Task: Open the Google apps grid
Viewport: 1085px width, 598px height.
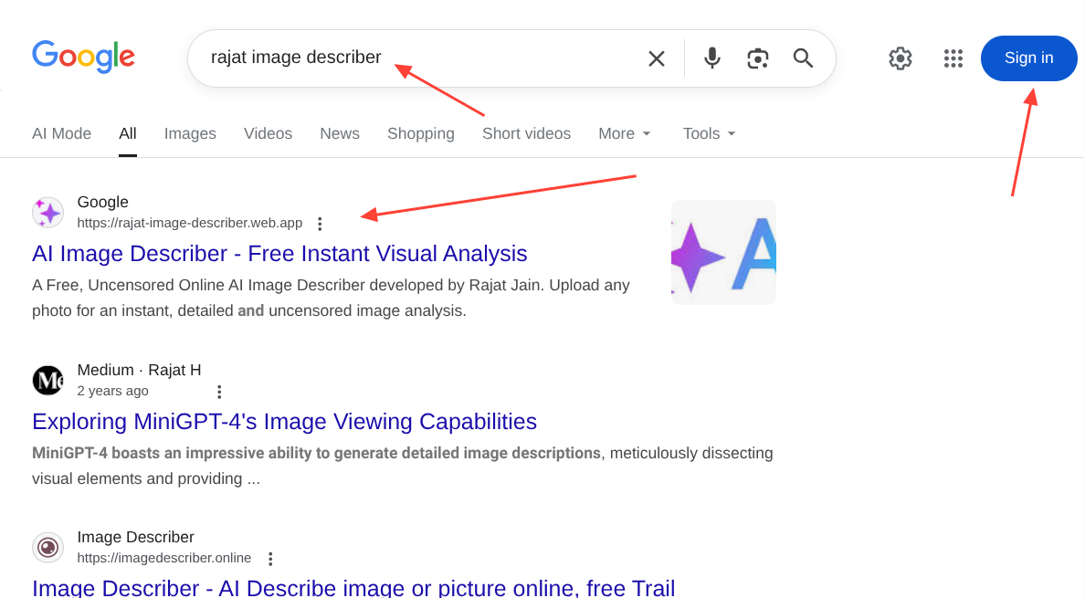Action: 953,58
